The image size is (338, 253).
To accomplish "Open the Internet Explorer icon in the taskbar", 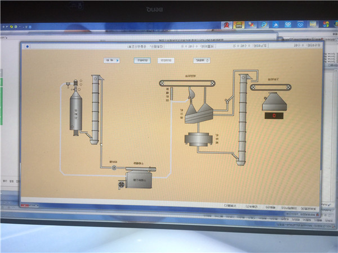I will click(265, 25).
